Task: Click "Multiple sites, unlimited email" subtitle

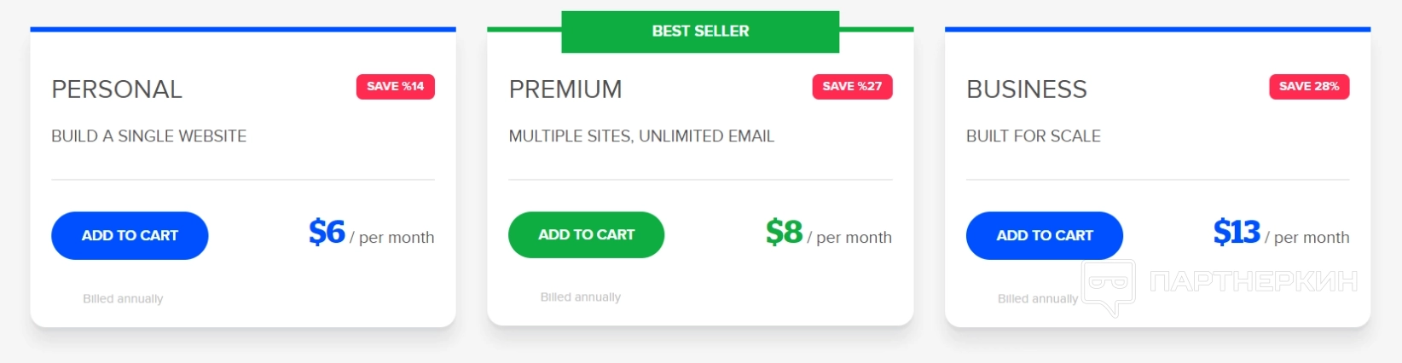Action: (641, 136)
